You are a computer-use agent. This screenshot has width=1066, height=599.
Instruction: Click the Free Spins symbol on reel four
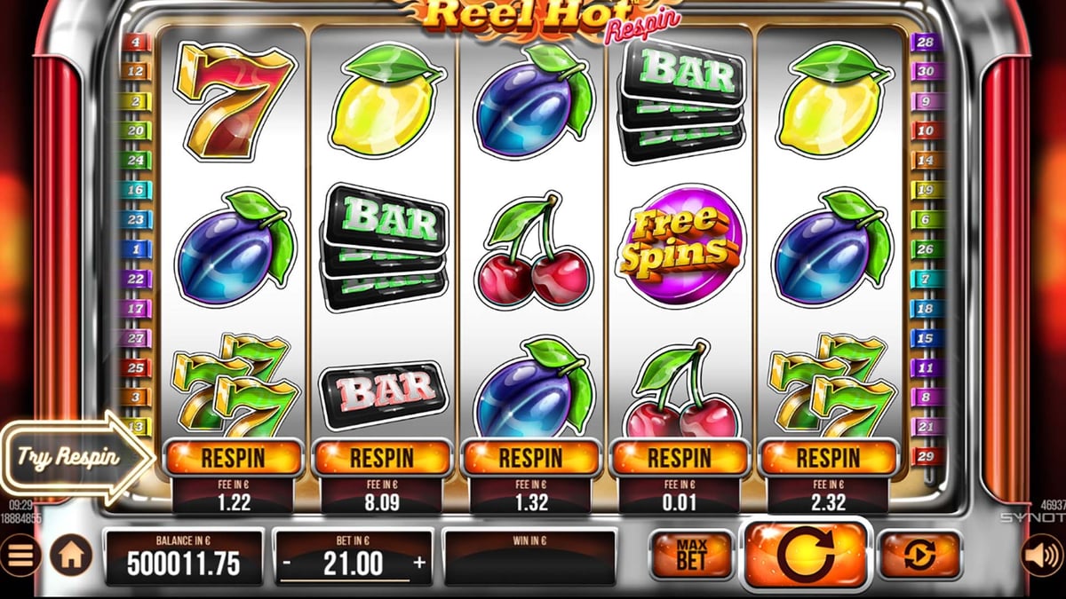point(681,240)
